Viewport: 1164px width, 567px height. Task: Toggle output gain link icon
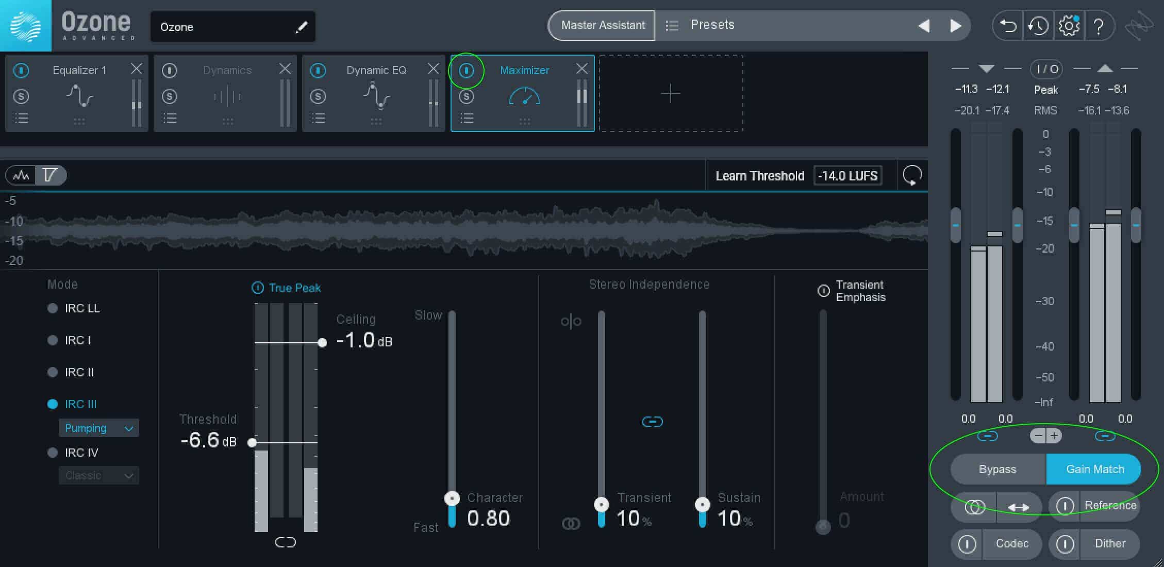click(x=1105, y=437)
